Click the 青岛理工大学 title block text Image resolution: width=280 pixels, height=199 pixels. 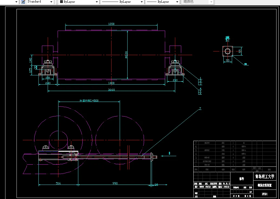[x=265, y=177]
